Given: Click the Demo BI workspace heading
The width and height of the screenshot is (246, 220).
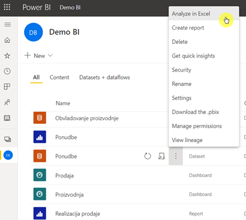Looking at the screenshot, I should (x=64, y=32).
